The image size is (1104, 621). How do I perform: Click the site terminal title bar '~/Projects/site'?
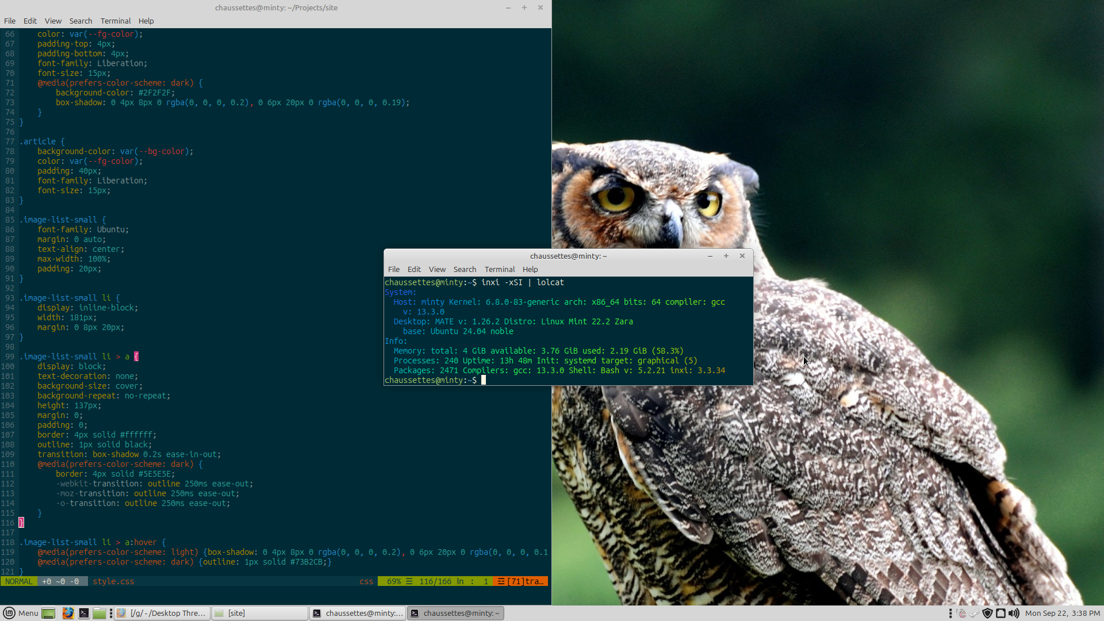pyautogui.click(x=276, y=7)
